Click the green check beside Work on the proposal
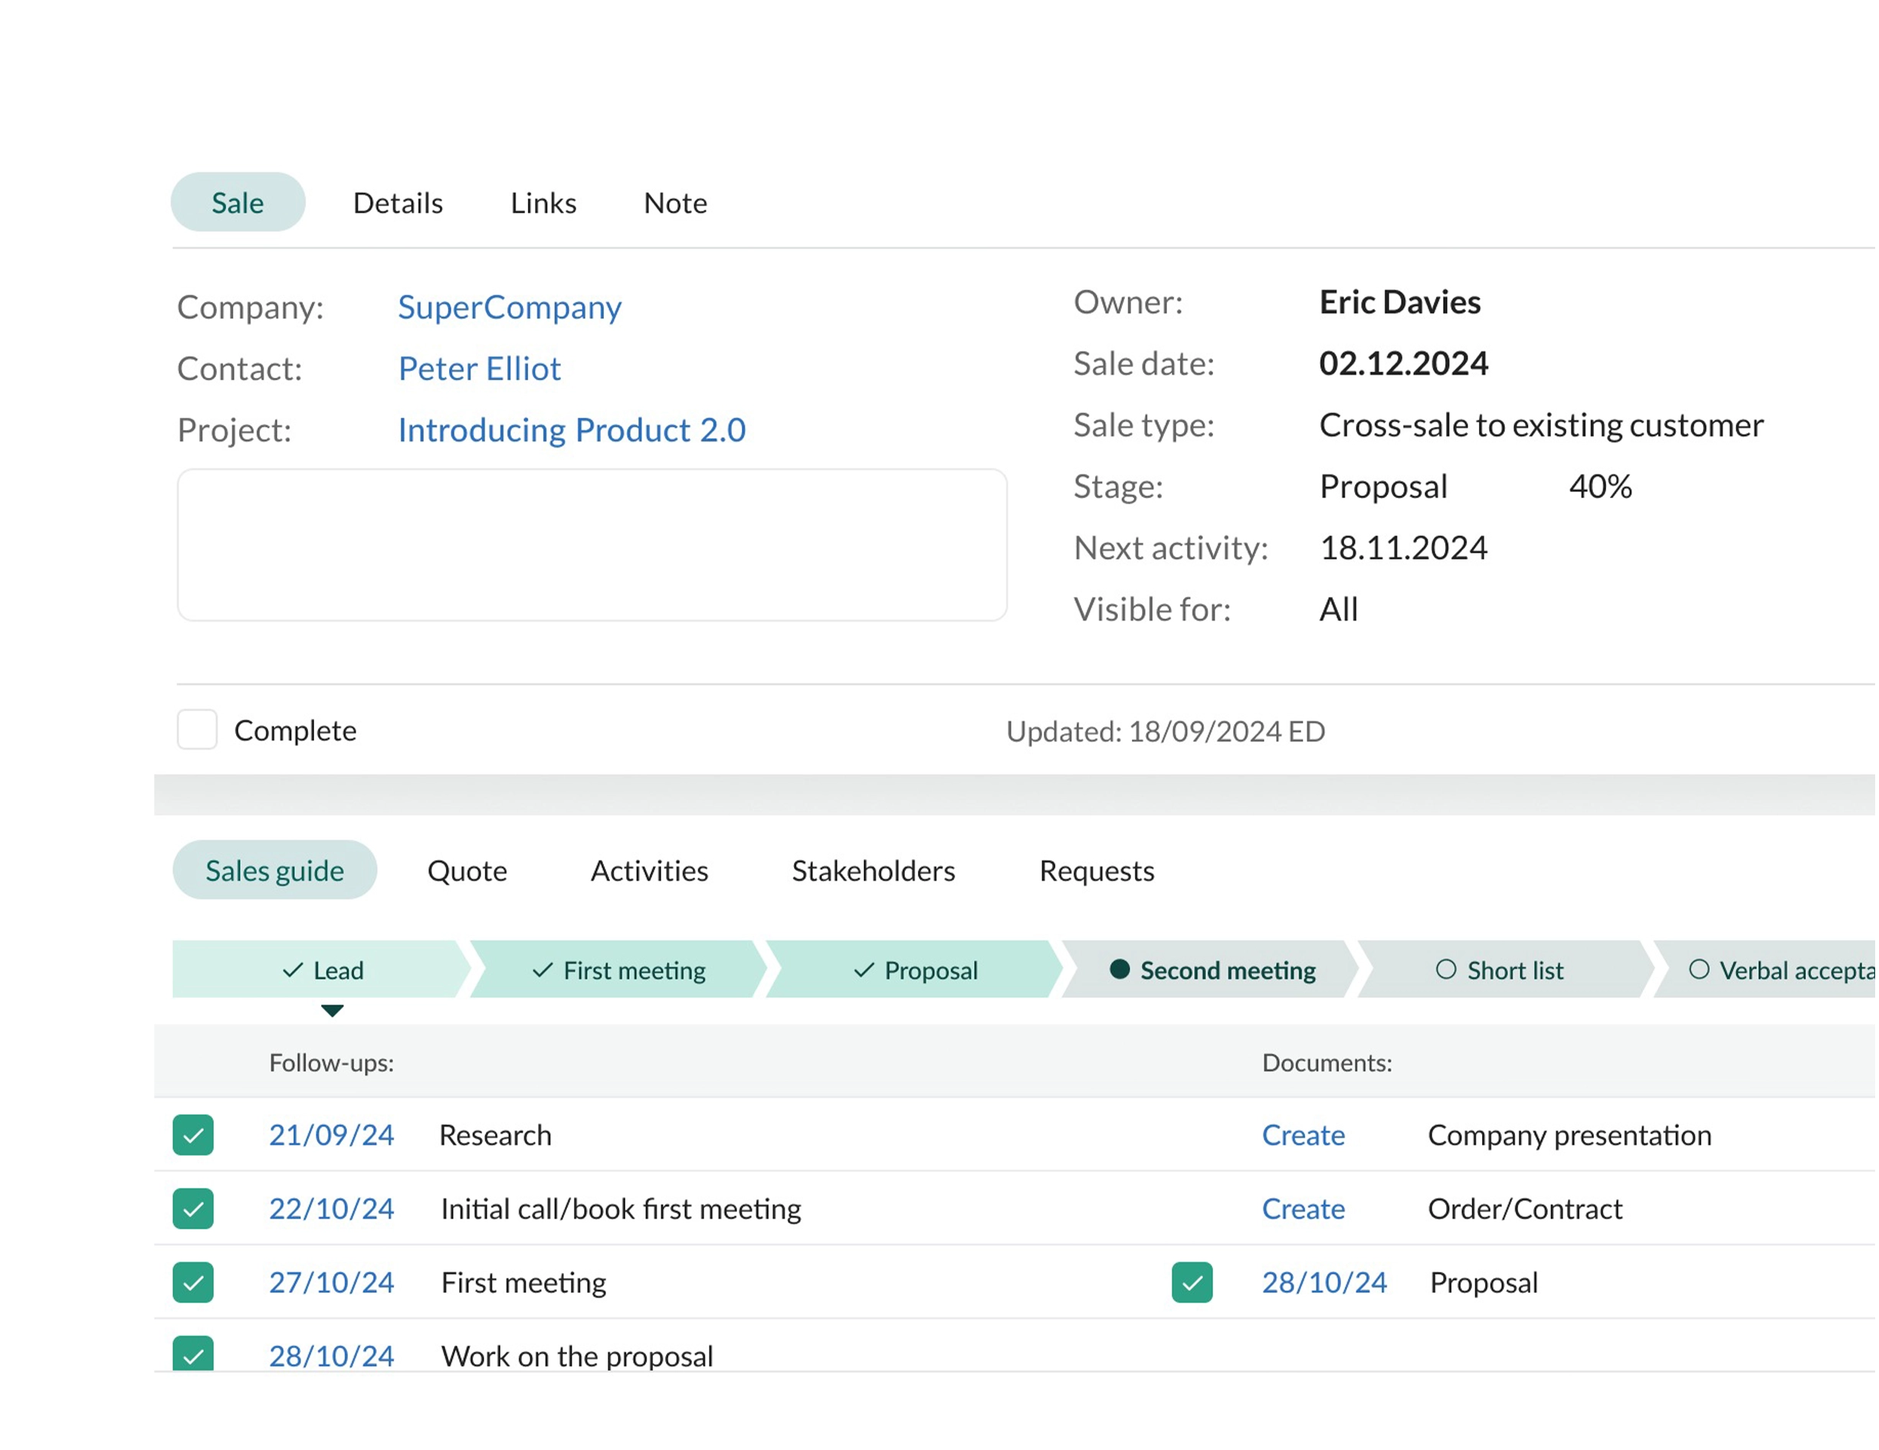 point(192,1357)
